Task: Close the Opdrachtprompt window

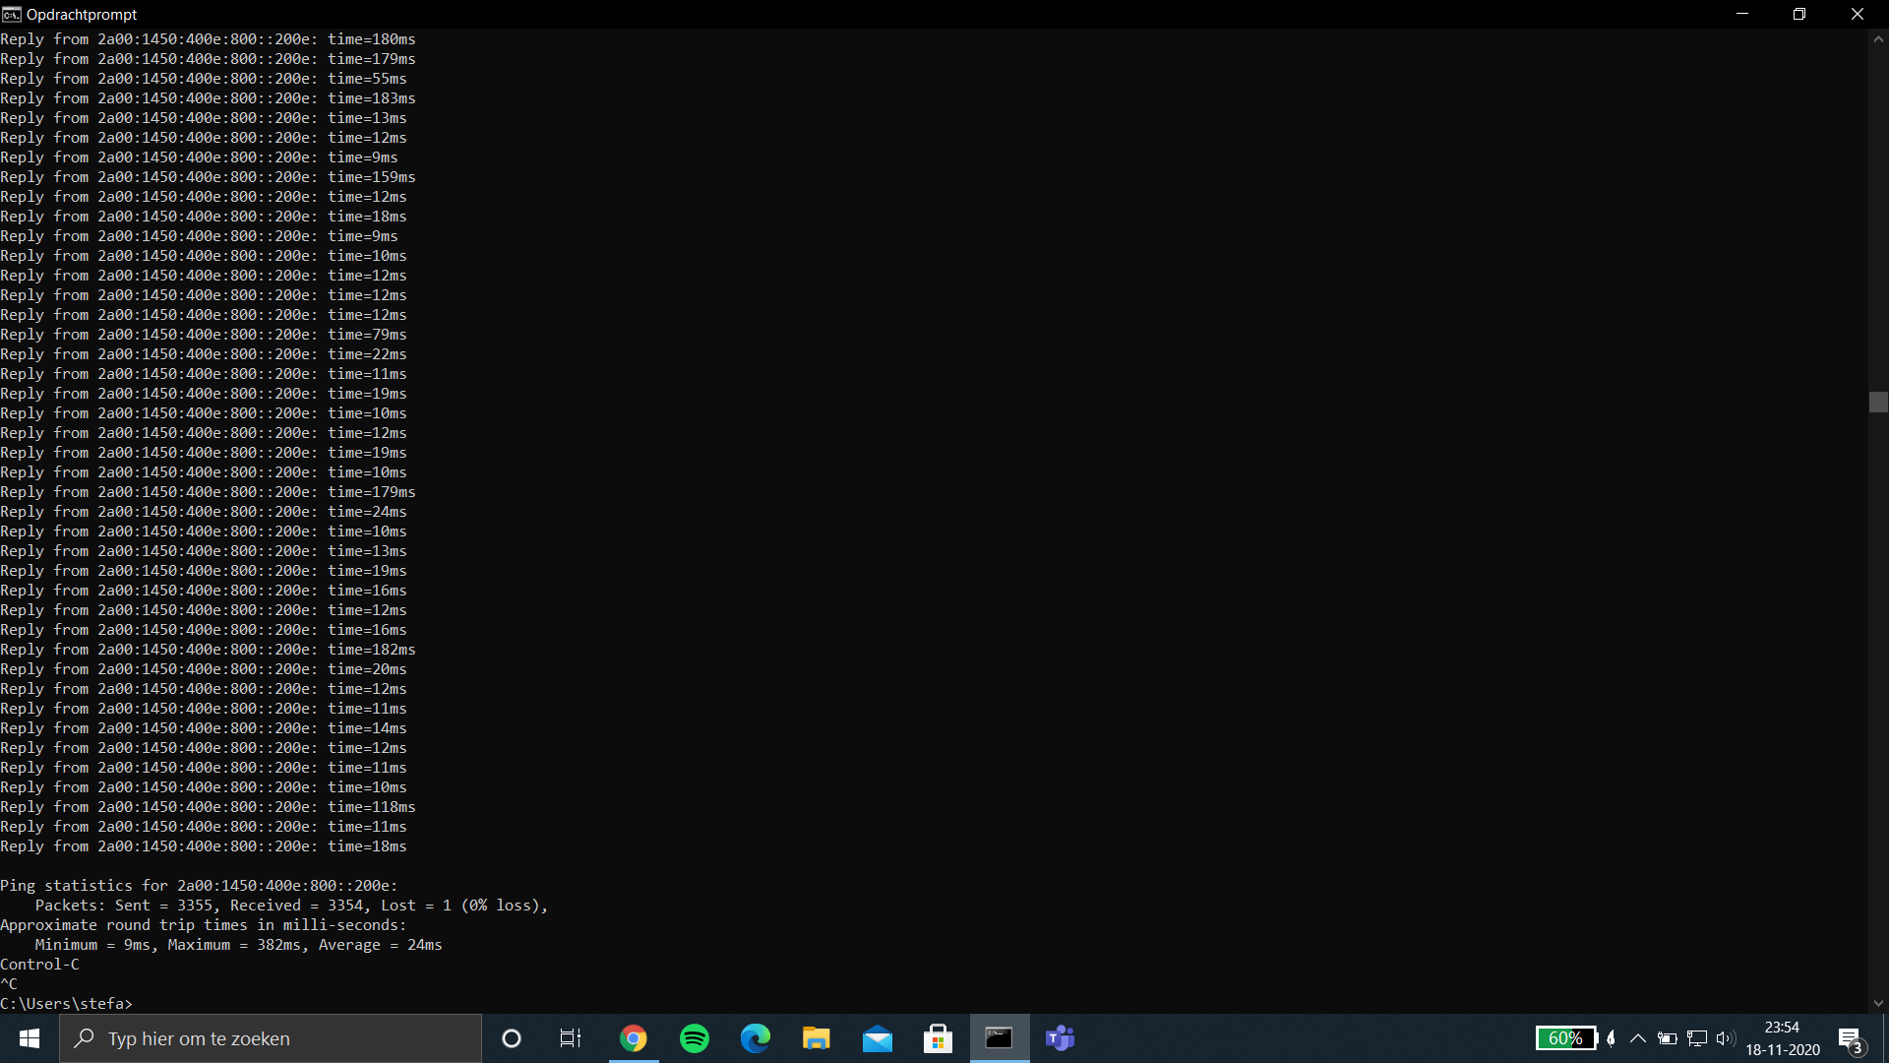Action: pos(1858,14)
